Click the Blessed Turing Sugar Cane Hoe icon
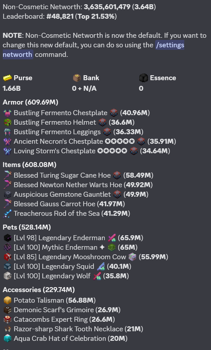Screen dimensions: 211x350 pyautogui.click(x=7, y=176)
